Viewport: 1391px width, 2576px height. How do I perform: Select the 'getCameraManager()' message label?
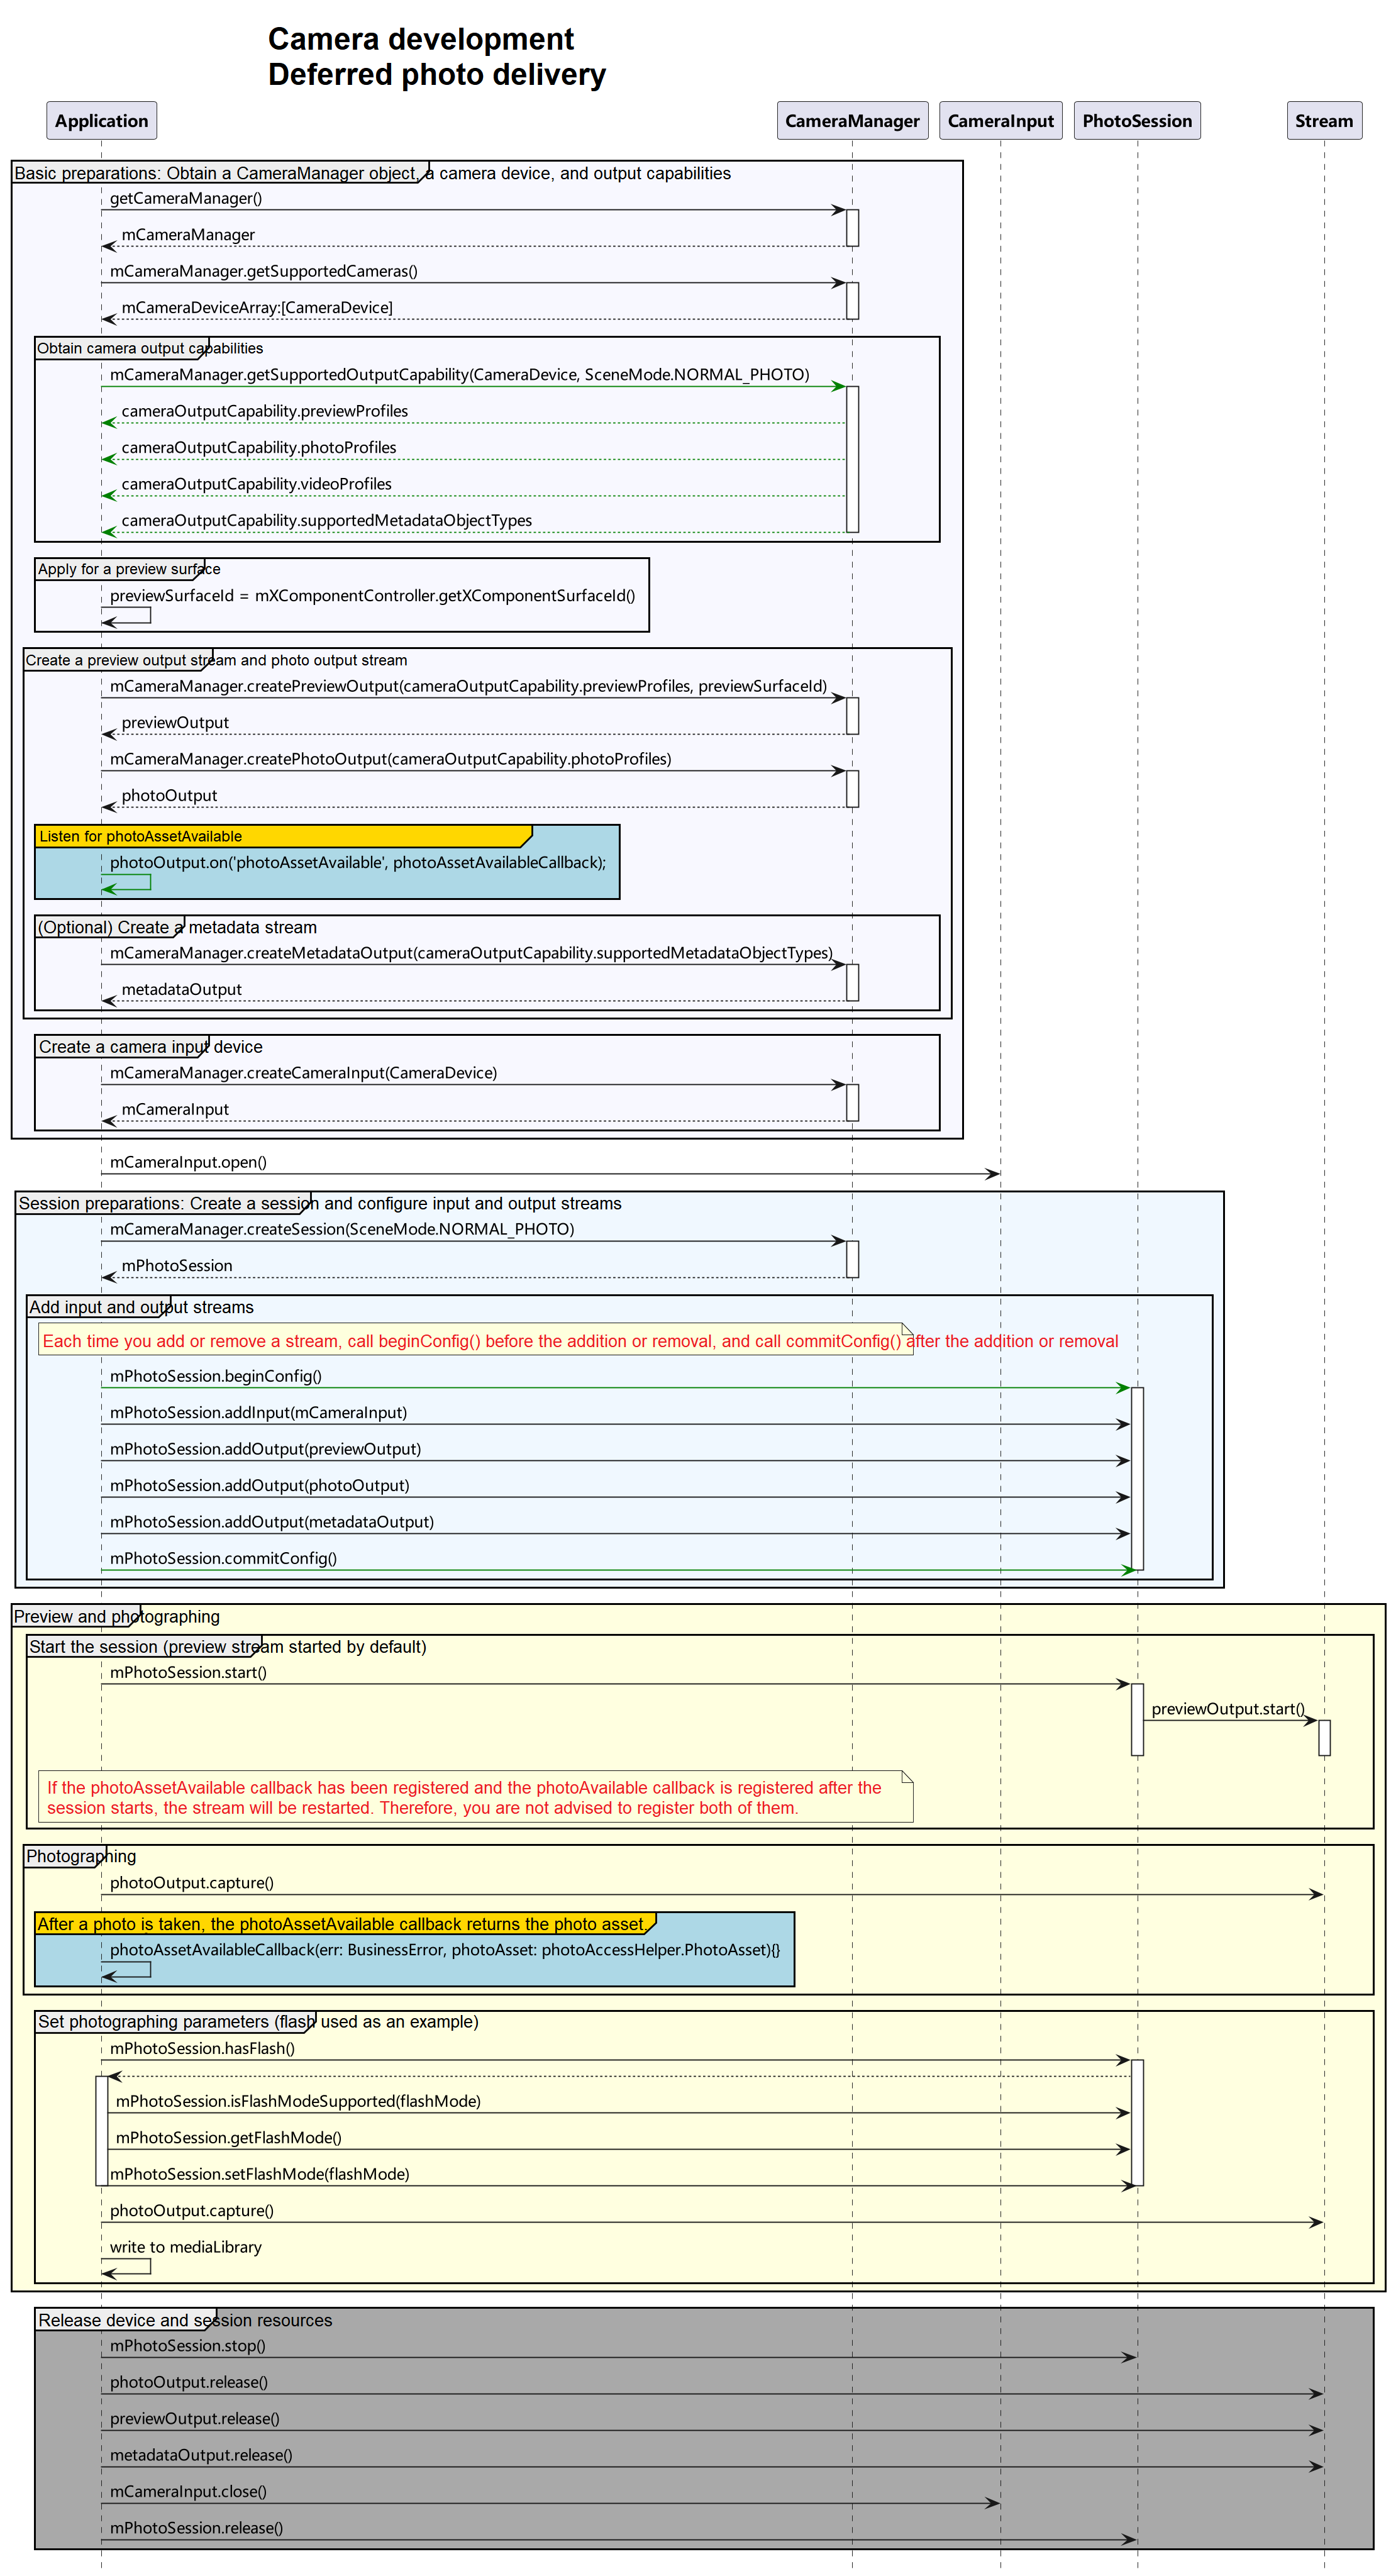[x=186, y=198]
